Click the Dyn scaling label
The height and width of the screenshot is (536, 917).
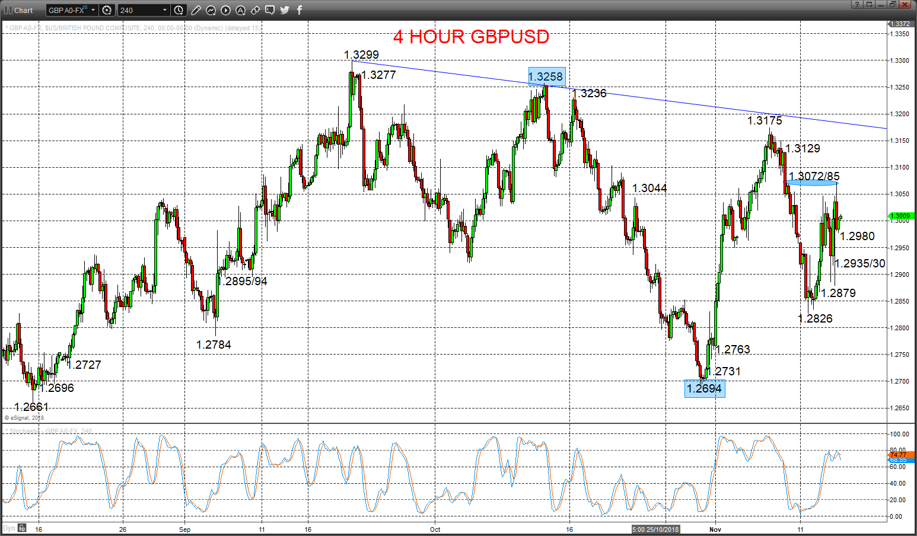(9, 528)
